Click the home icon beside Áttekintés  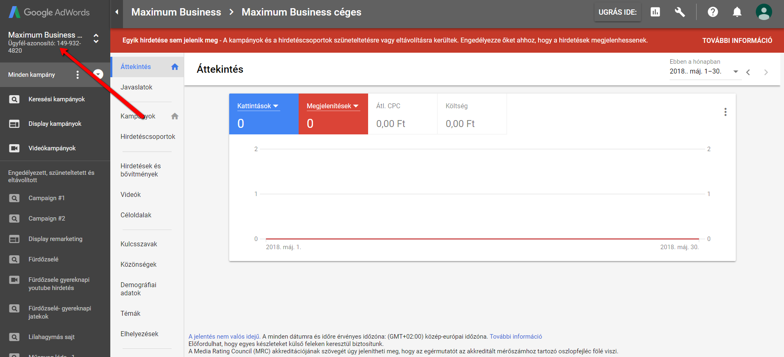pyautogui.click(x=175, y=67)
